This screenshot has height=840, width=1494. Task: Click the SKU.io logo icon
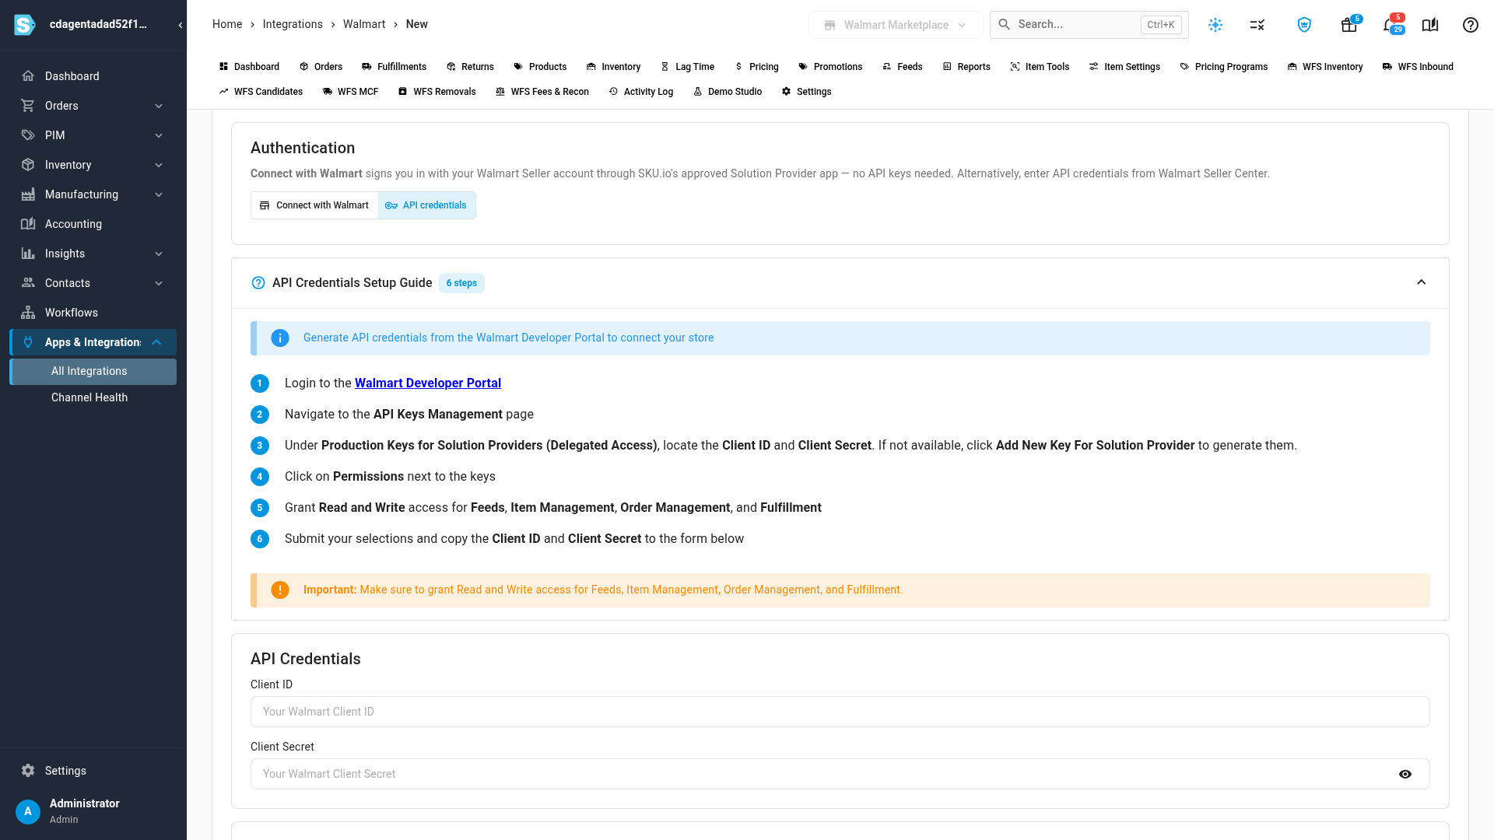[25, 25]
